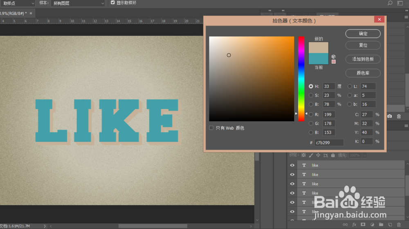Enable the Only Web Colors checkbox
The height and width of the screenshot is (229, 409).
click(x=211, y=128)
